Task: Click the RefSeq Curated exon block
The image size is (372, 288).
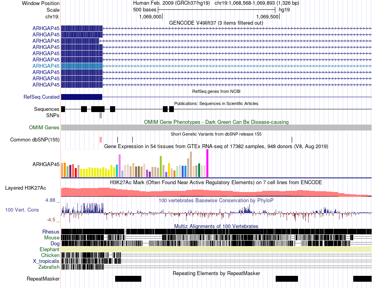Action: [81, 97]
